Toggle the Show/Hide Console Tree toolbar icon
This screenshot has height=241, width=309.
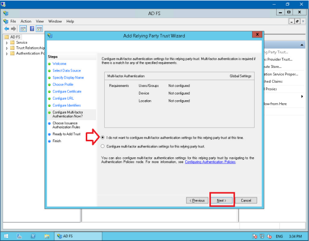click(x=23, y=29)
